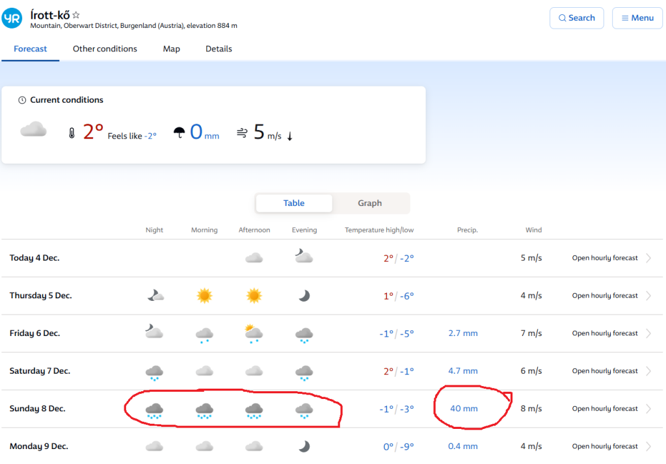Click Sunday's 40 mm precipitation value
This screenshot has width=666, height=464.
464,409
